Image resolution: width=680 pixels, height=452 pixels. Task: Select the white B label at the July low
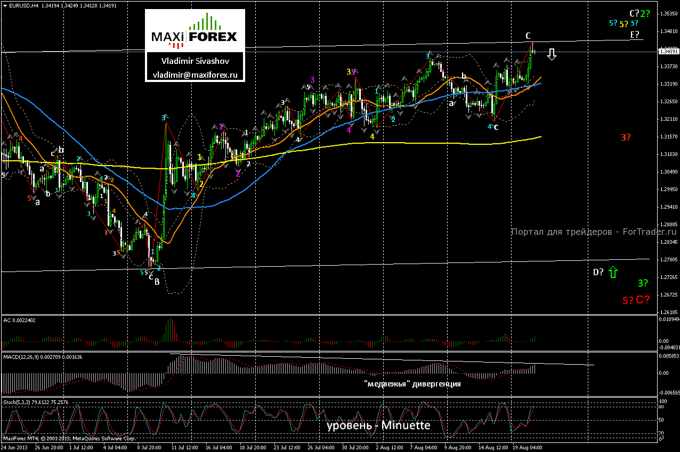157,282
